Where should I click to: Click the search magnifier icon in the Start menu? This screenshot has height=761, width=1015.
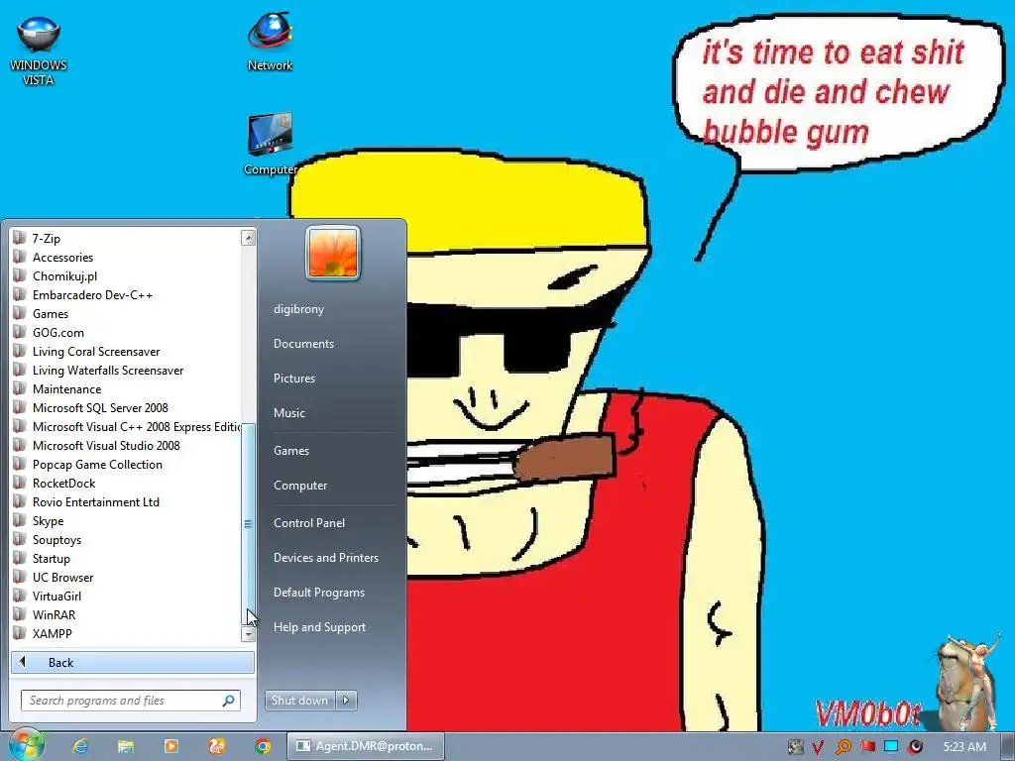pos(229,701)
